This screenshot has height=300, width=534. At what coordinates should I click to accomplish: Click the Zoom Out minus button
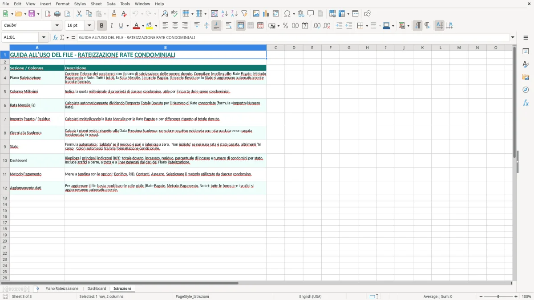tap(481, 296)
